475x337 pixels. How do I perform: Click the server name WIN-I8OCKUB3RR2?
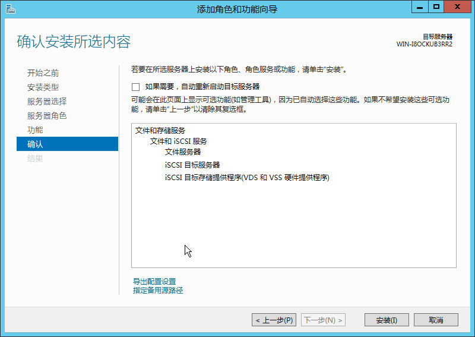(424, 45)
